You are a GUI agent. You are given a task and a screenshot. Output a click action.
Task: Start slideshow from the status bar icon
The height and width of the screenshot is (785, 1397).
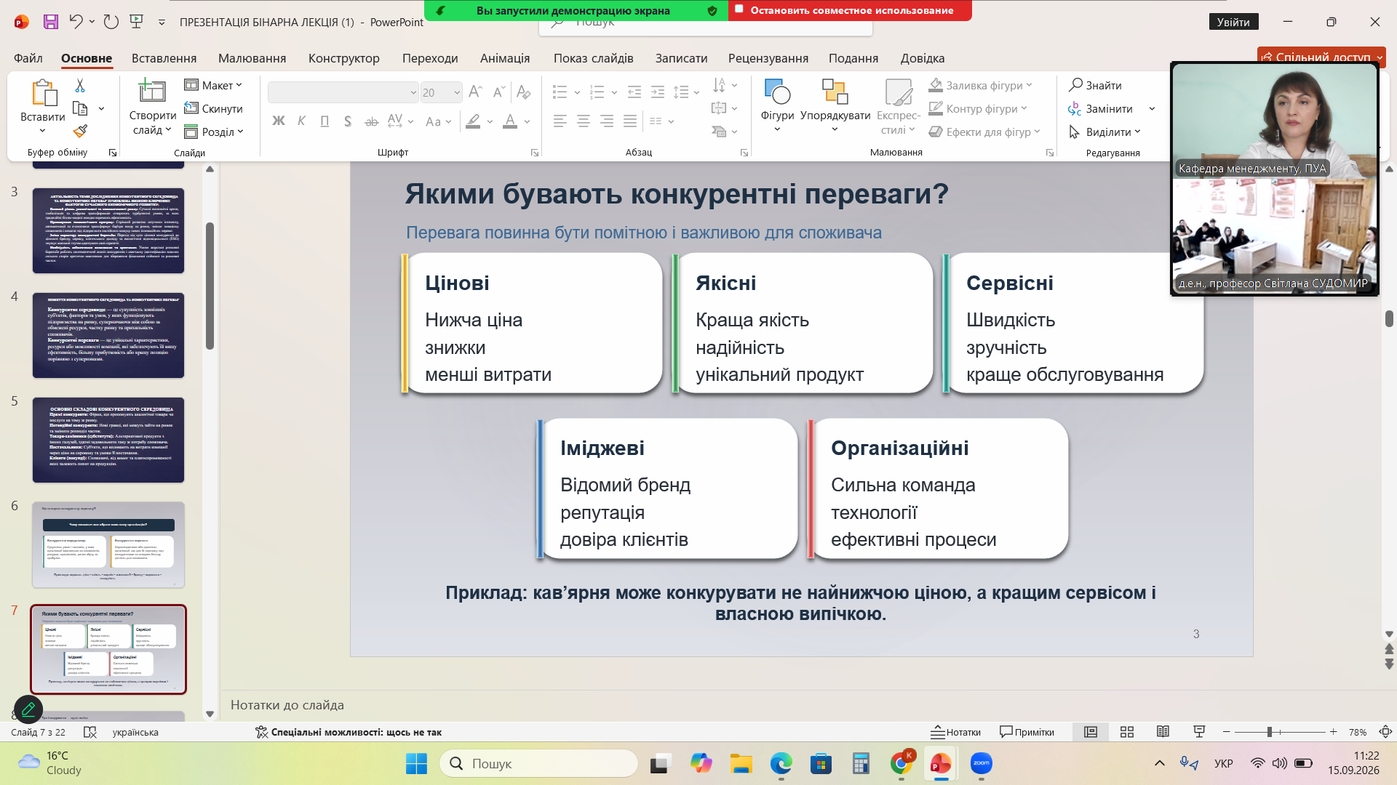[x=1199, y=732]
